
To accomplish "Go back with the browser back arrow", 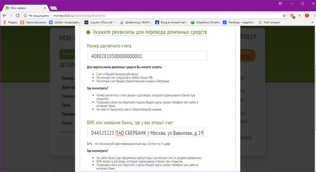I will tap(5, 15).
